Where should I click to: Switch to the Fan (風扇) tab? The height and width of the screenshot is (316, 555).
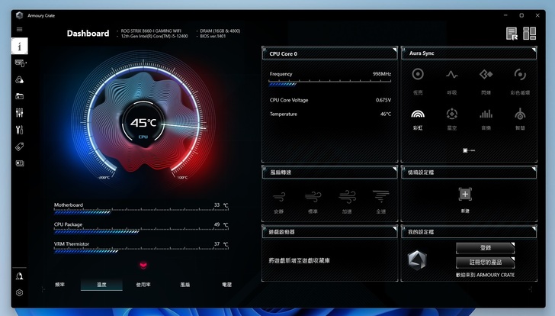(x=184, y=284)
